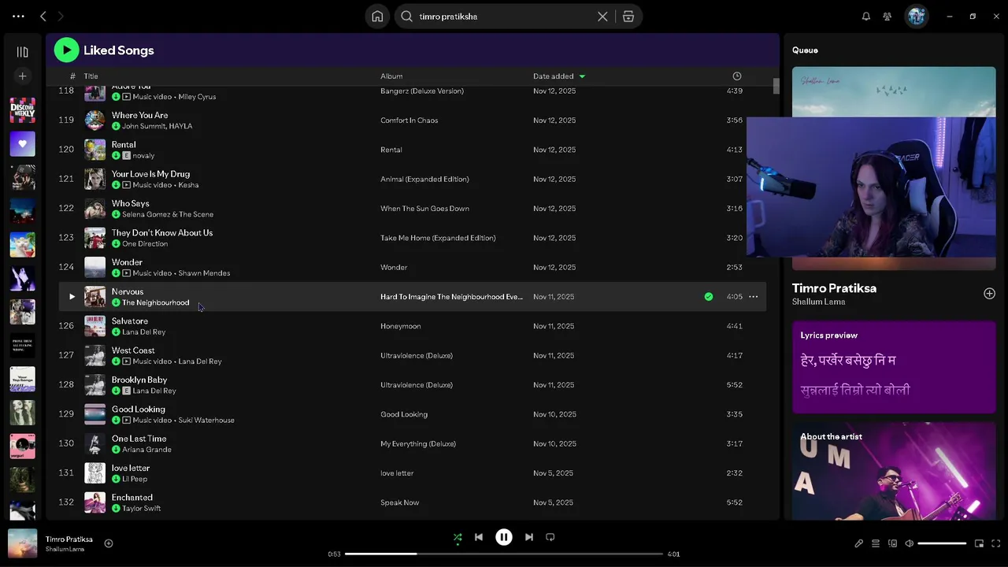The height and width of the screenshot is (567, 1008).
Task: Open now-playing cover art in bottom bar
Action: click(22, 543)
